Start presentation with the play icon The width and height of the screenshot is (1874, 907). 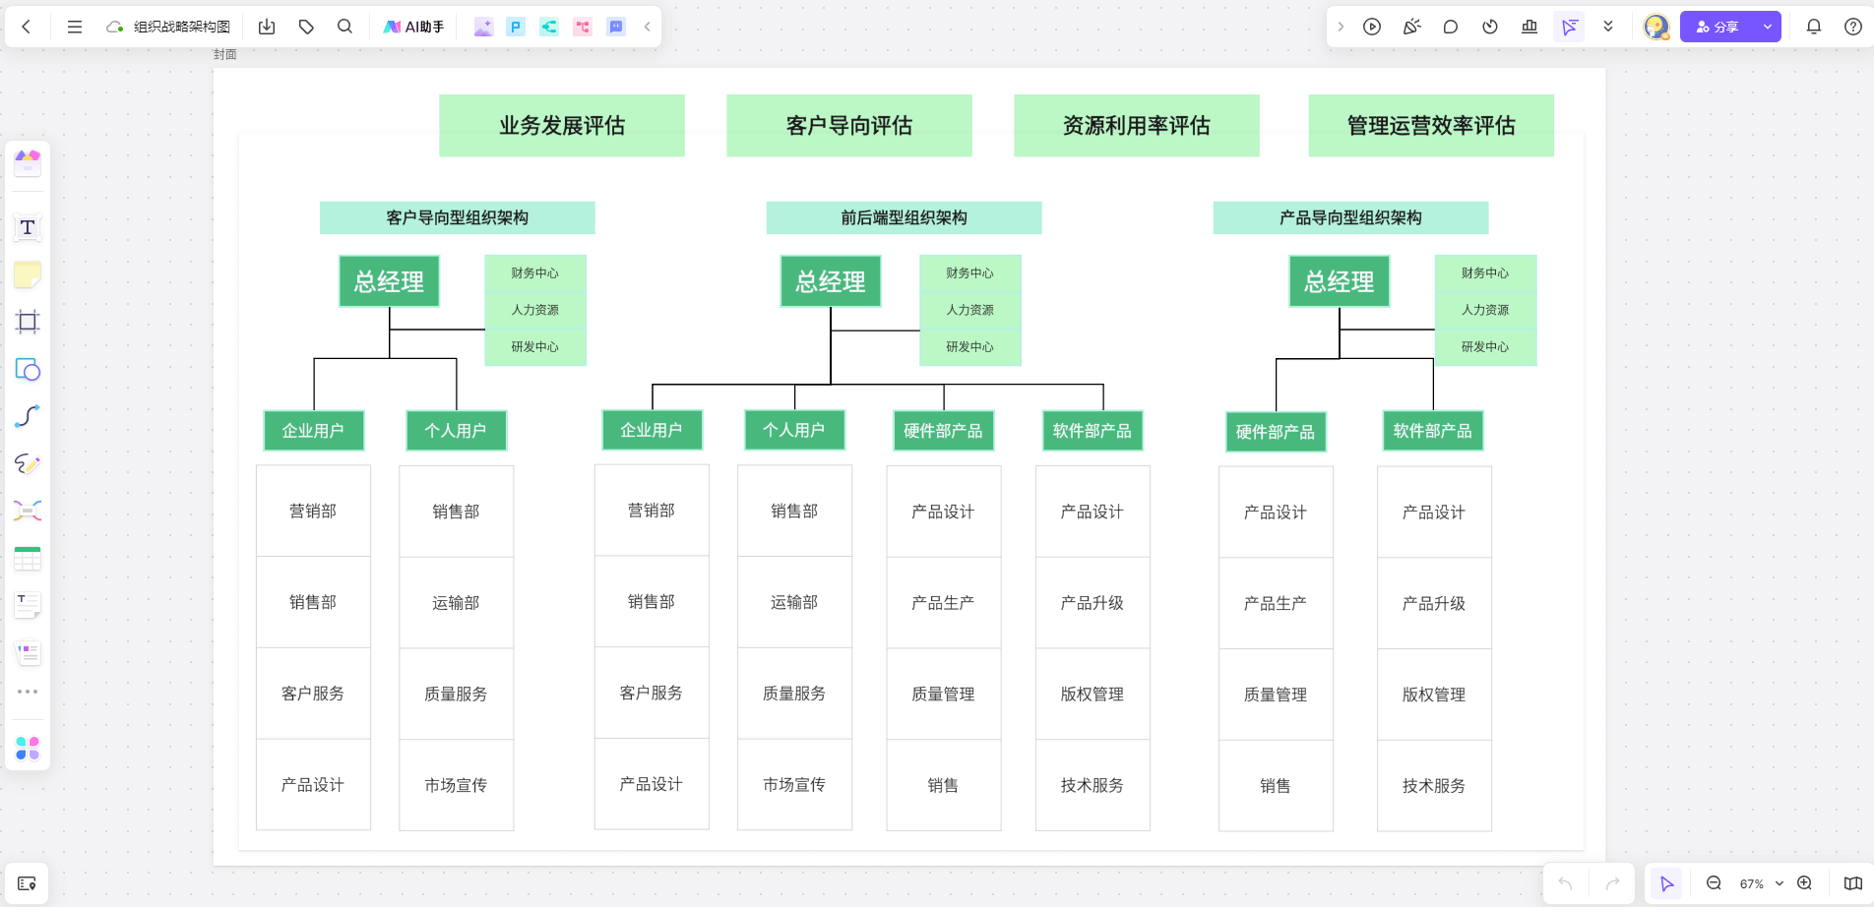pyautogui.click(x=1372, y=27)
